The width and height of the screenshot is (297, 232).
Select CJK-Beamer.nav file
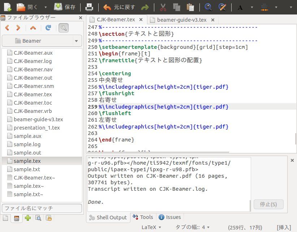pos(42,69)
